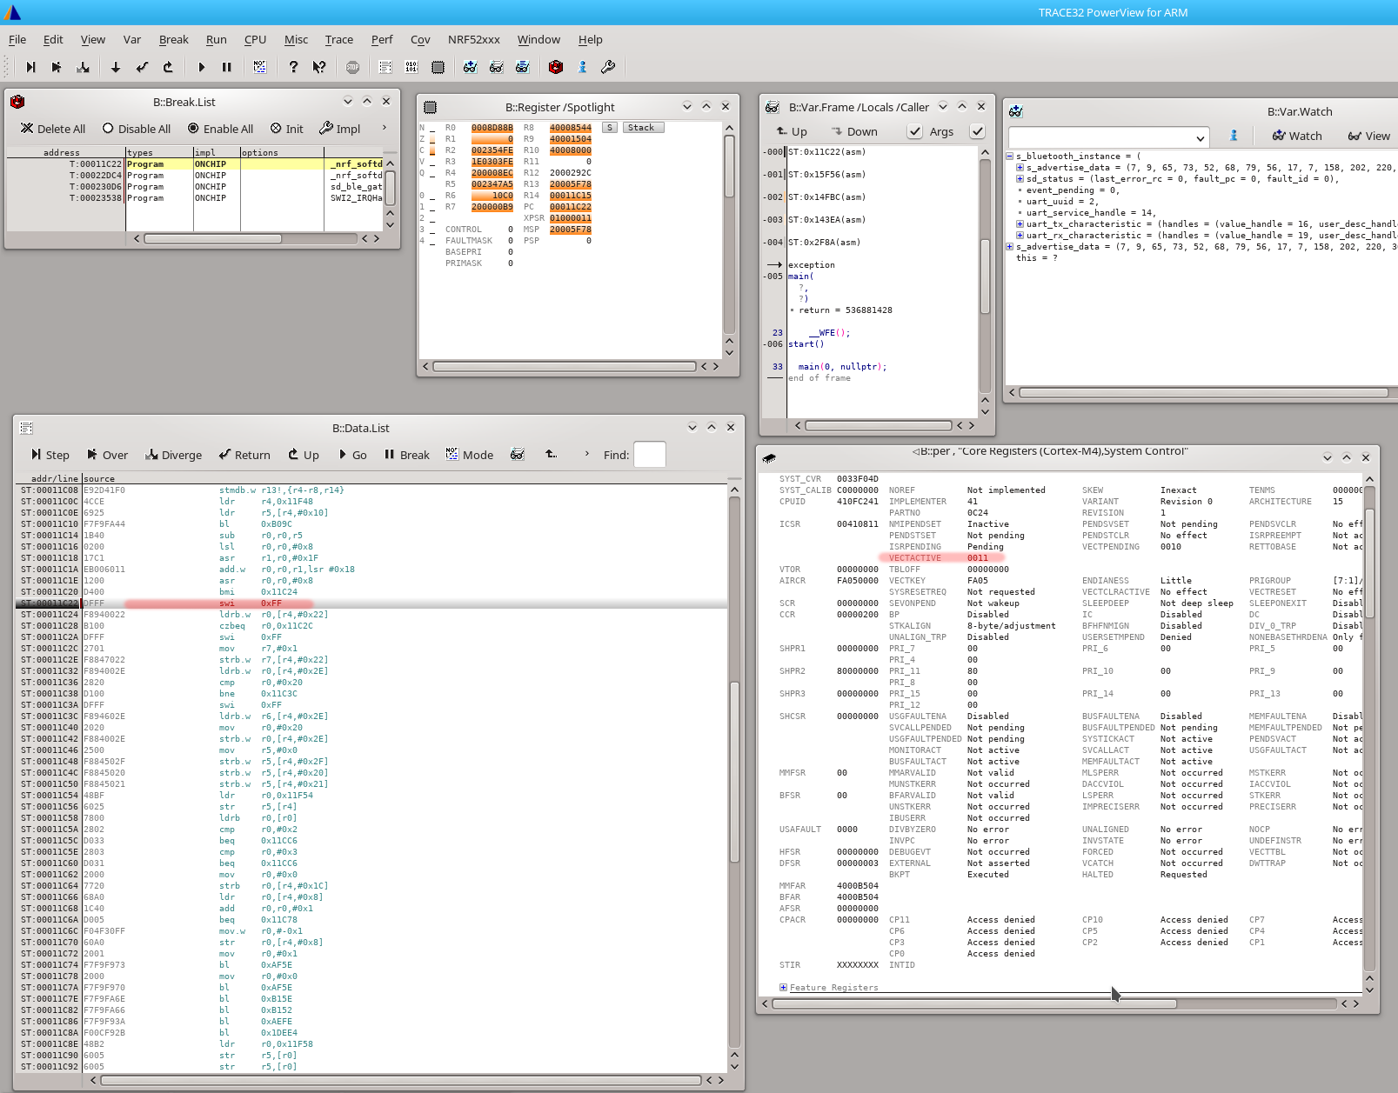The height and width of the screenshot is (1093, 1398).
Task: Click the wrench settings icon in toolbar
Action: [x=608, y=67]
